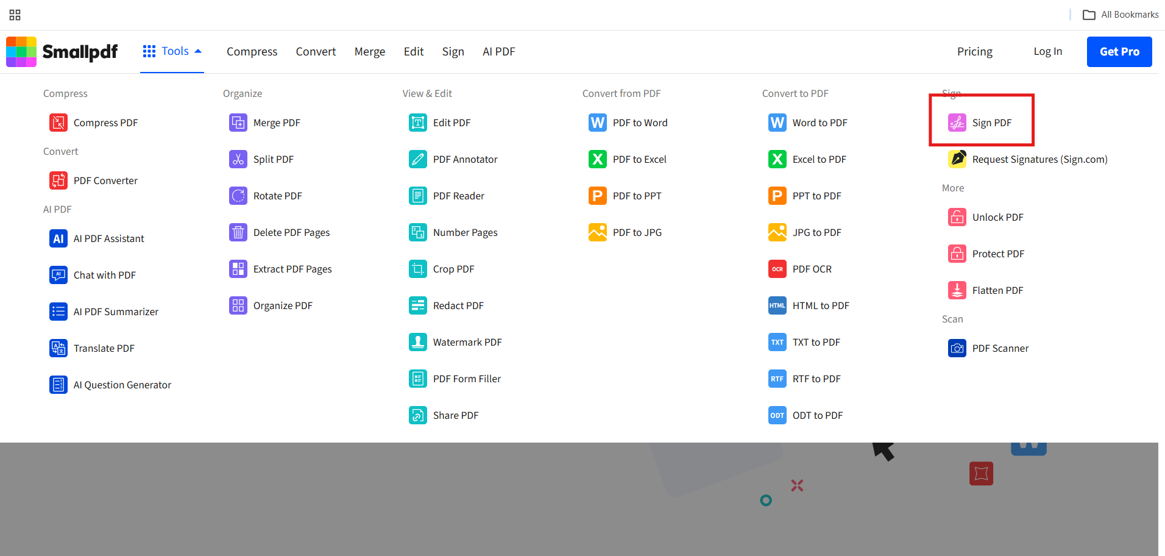Click the PDF to Excel icon
The width and height of the screenshot is (1165, 556).
[598, 159]
